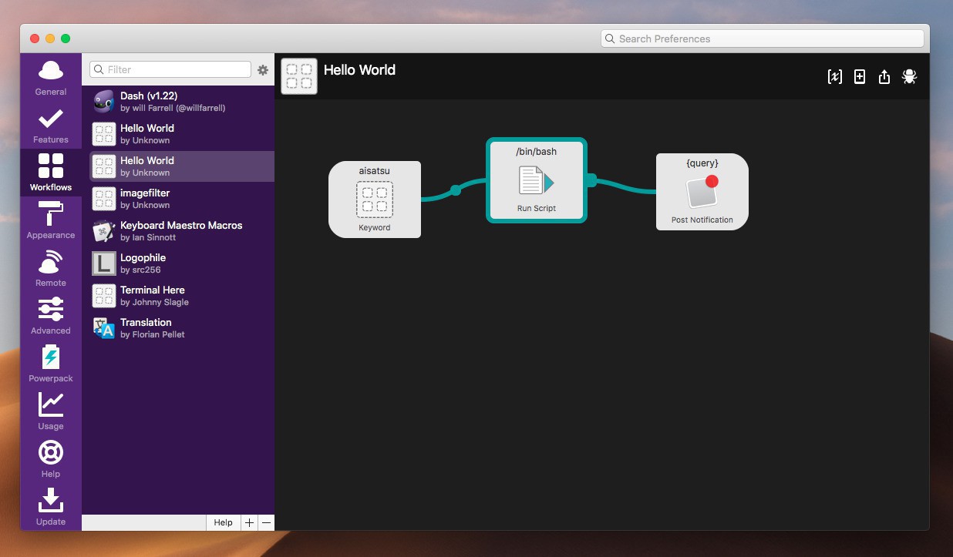Show the Usage statistics pane
The width and height of the screenshot is (953, 557).
click(51, 412)
